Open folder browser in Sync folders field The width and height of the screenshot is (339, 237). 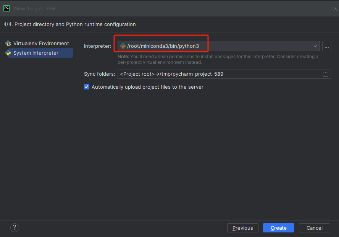tap(326, 74)
